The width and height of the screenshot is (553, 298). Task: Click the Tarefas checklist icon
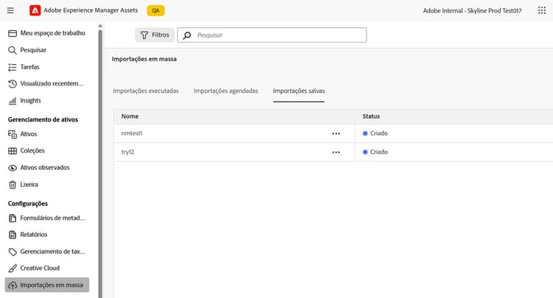13,67
